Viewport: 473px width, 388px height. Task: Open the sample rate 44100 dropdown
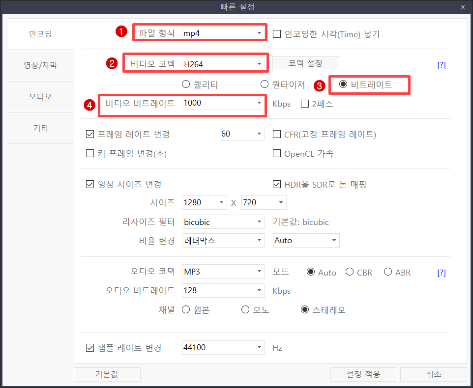pyautogui.click(x=223, y=348)
